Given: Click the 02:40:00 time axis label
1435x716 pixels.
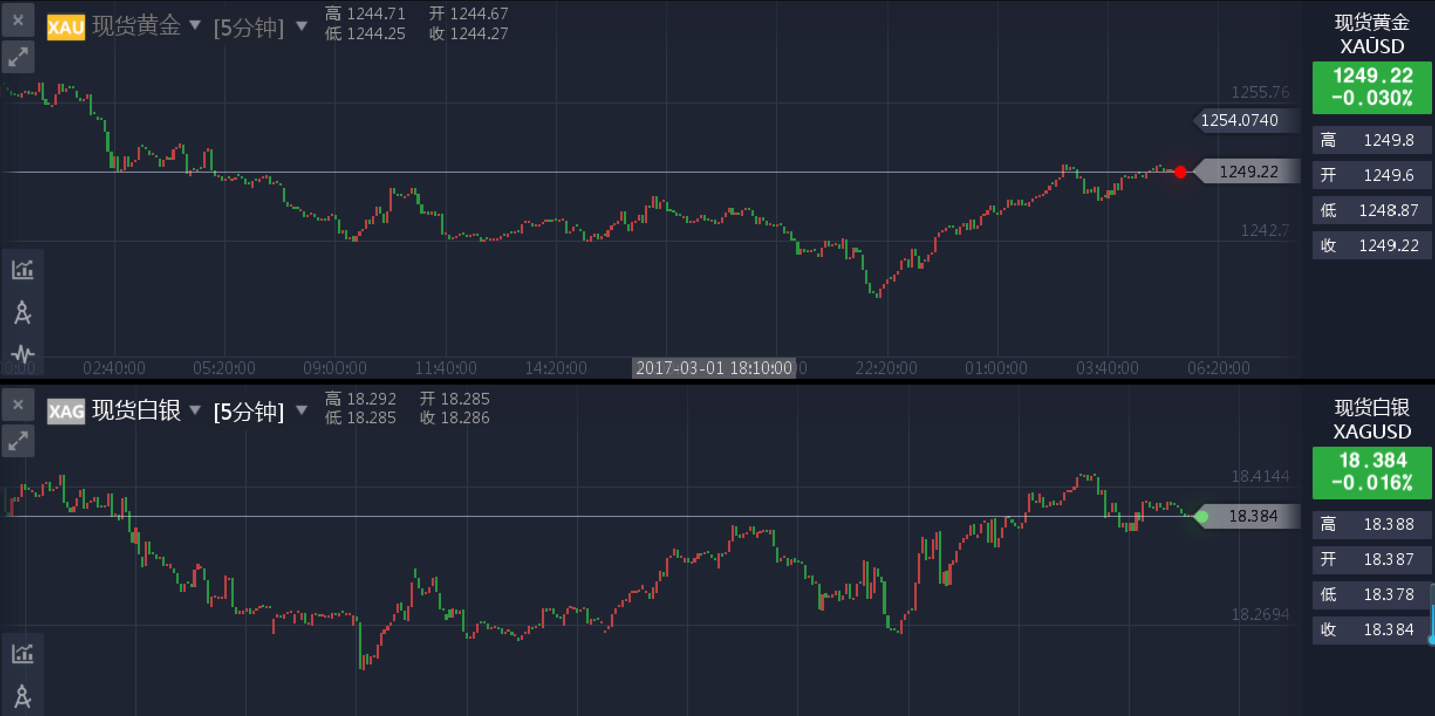Looking at the screenshot, I should click(x=114, y=368).
